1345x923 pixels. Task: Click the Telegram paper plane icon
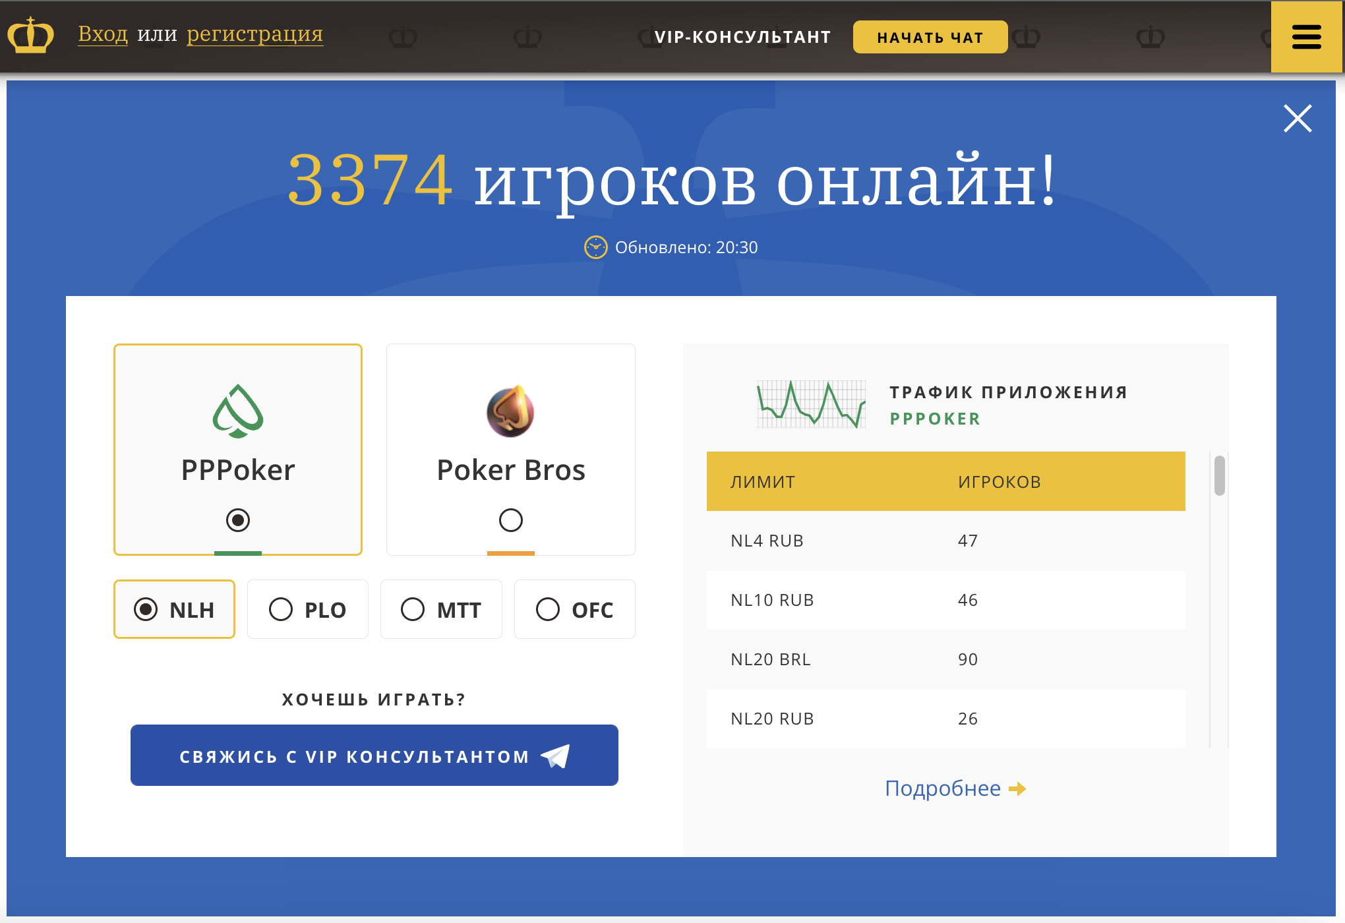coord(555,756)
